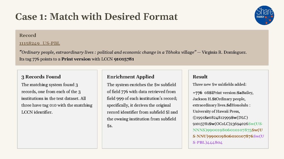Click the =776 field tag in Result
This screenshot has height=159, width=284.
tap(197, 93)
